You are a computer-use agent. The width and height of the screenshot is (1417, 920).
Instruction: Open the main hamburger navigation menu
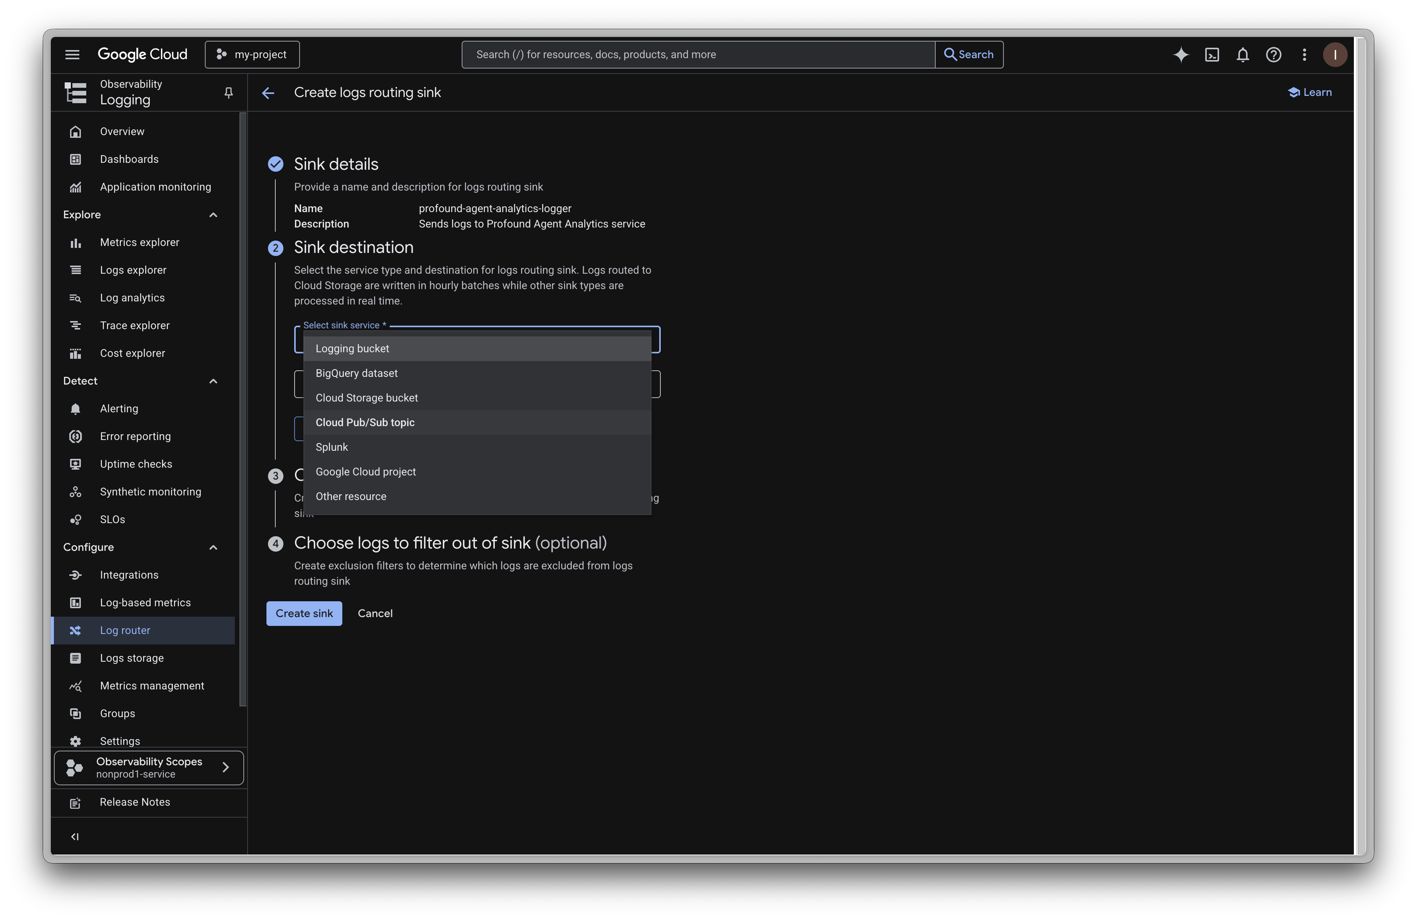point(72,55)
